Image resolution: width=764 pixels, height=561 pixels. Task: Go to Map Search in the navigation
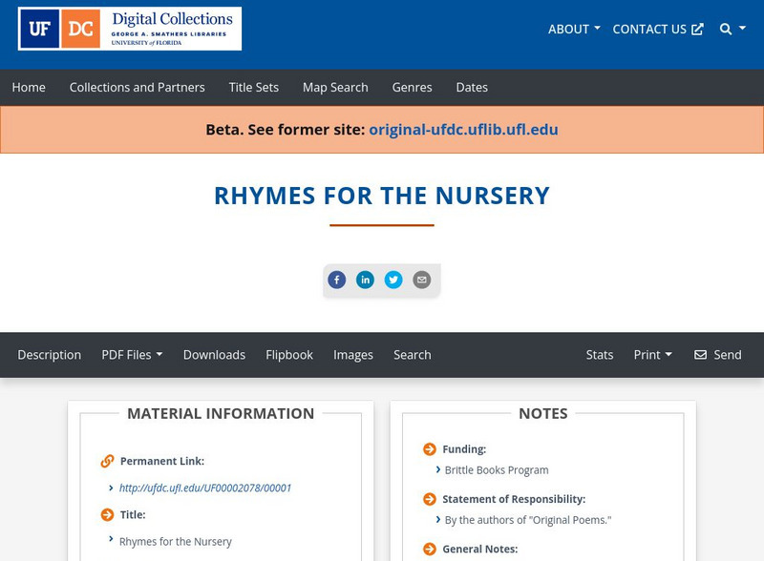click(334, 87)
